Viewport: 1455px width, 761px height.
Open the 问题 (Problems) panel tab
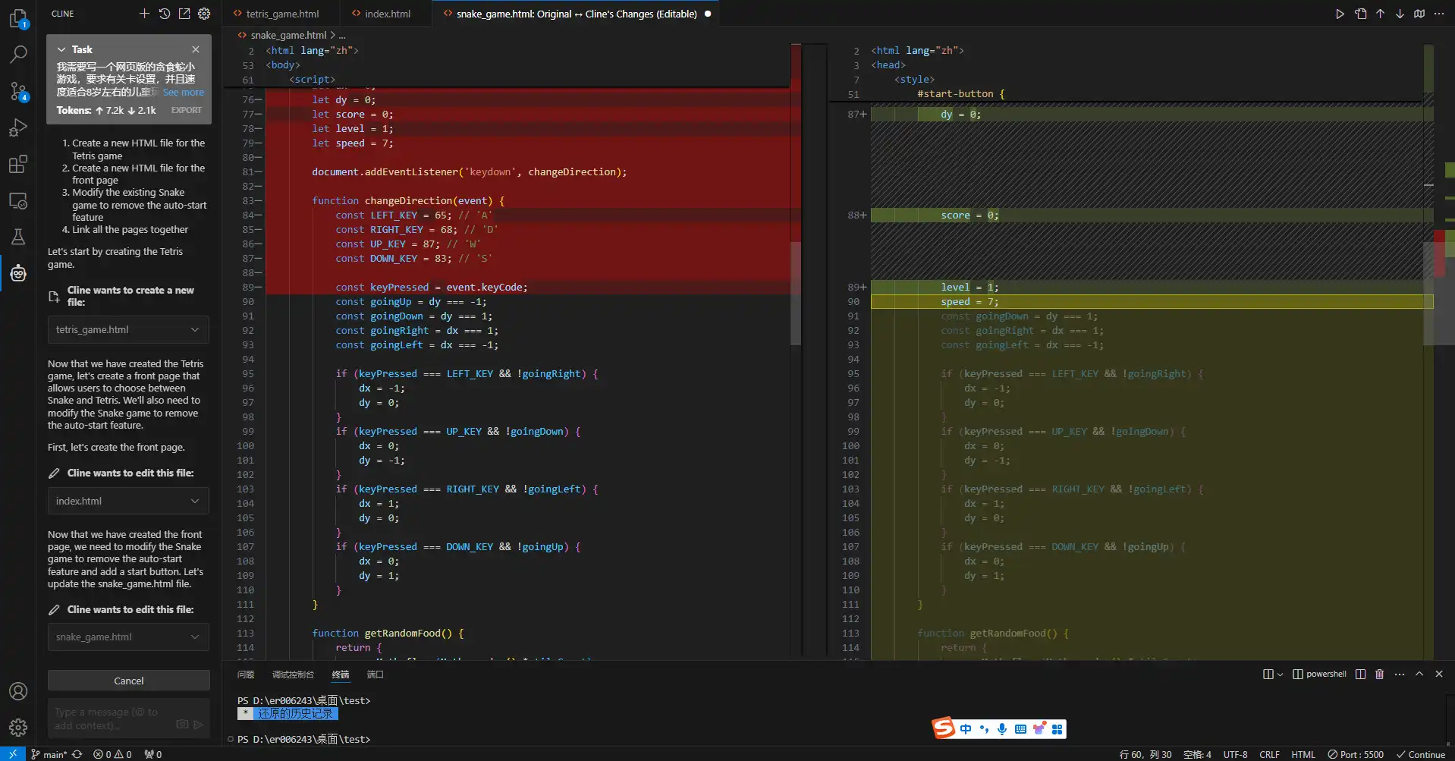coord(246,674)
